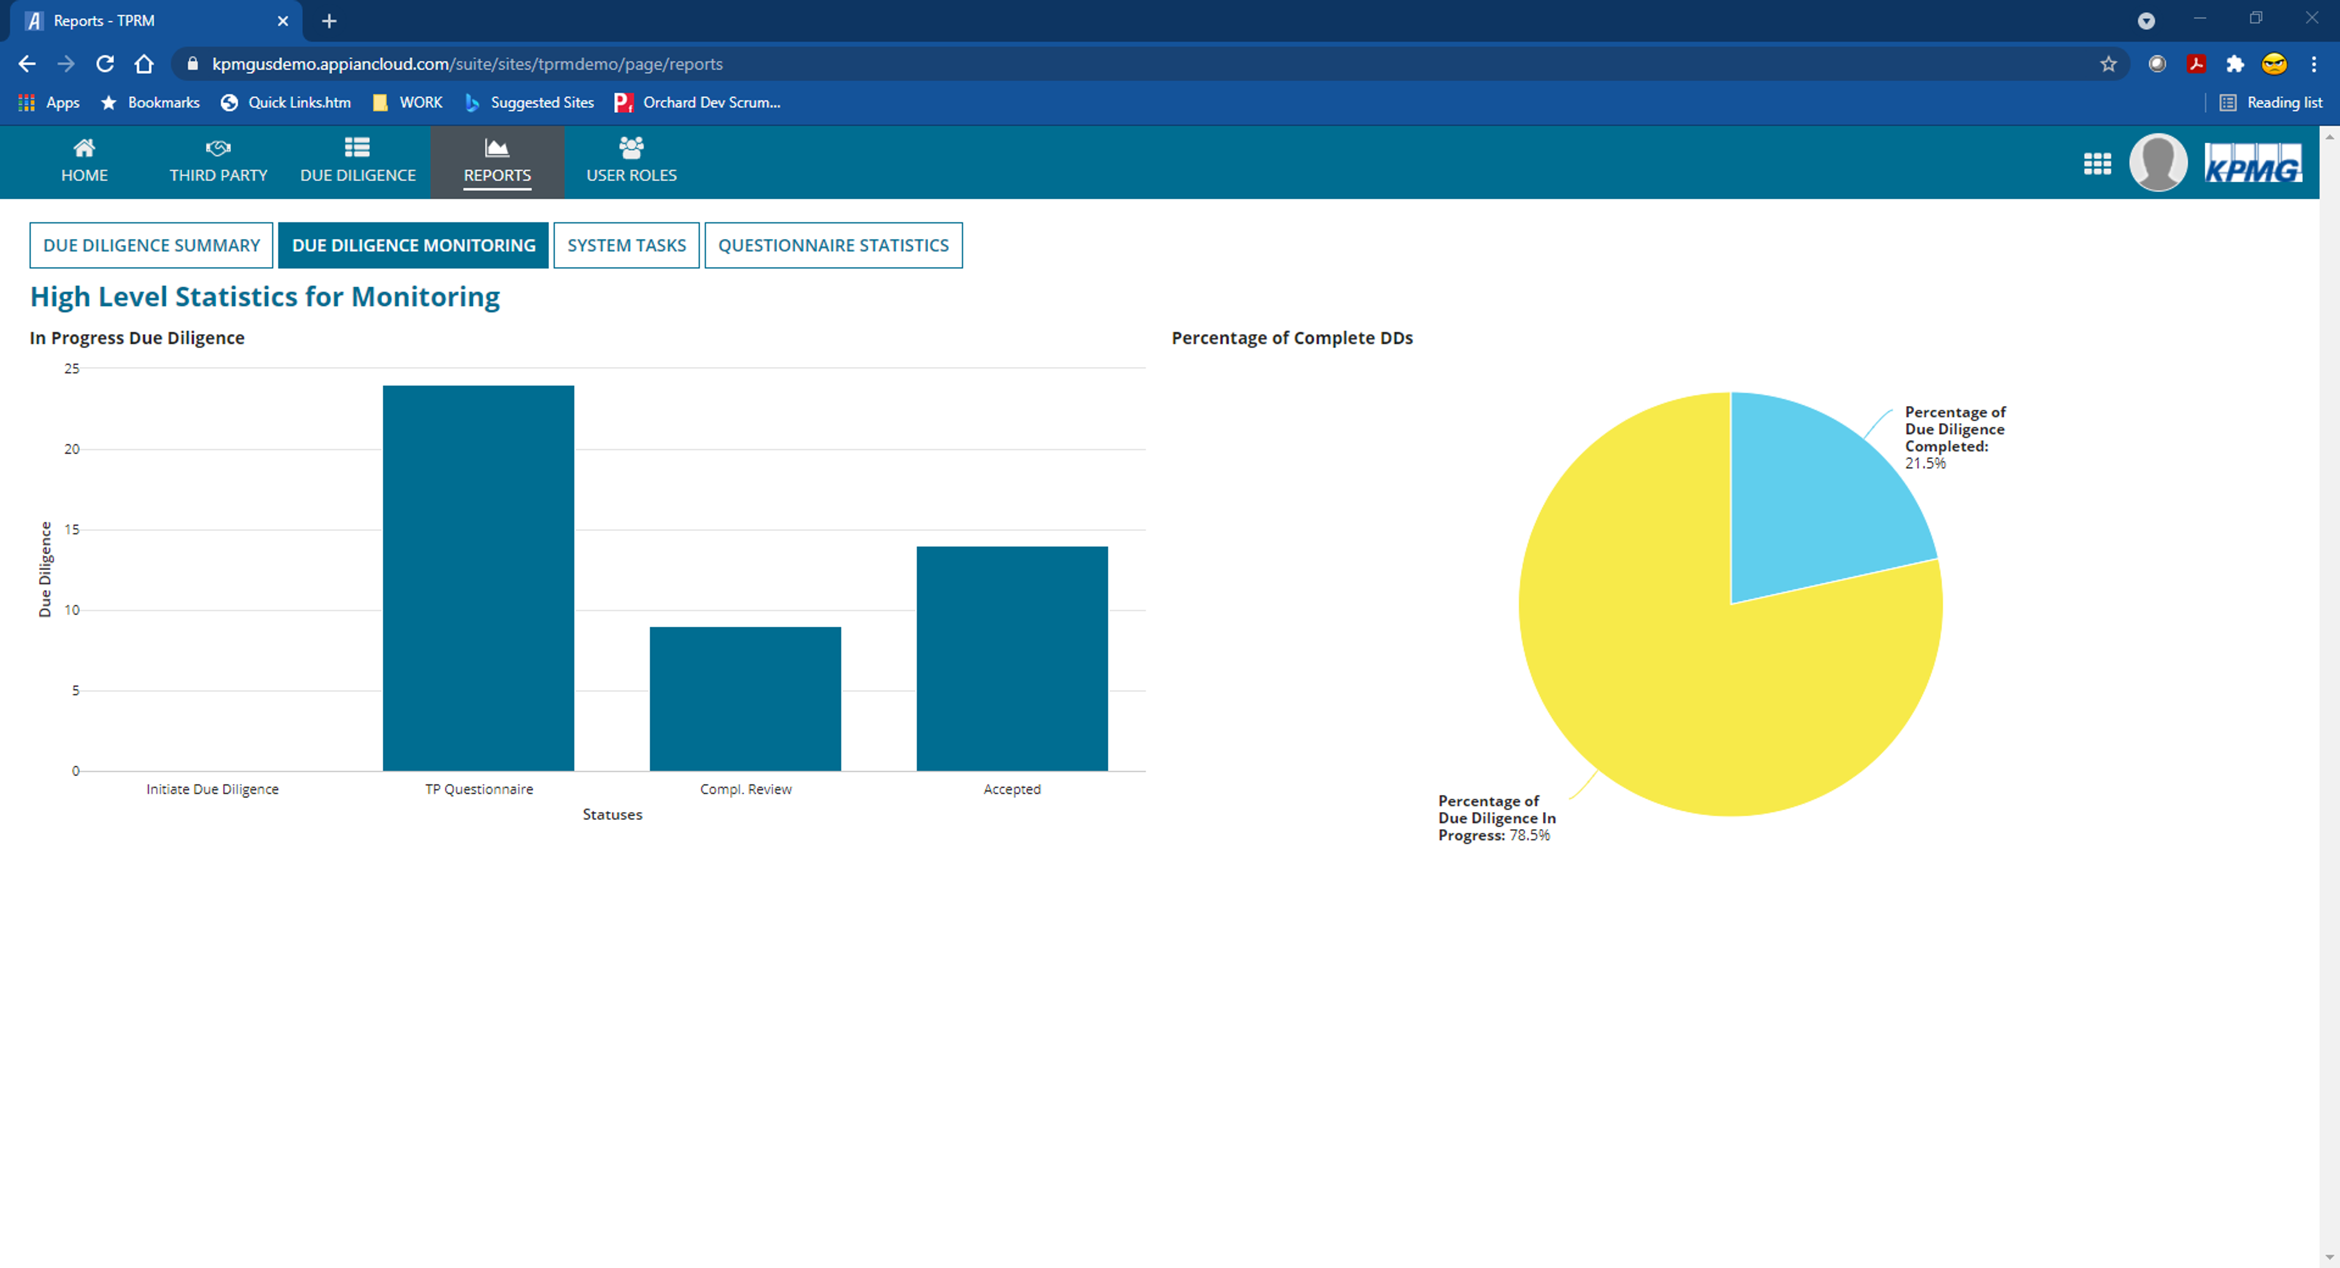Open Orchard Dev Scrum bookmark
The height and width of the screenshot is (1268, 2340).
(698, 102)
